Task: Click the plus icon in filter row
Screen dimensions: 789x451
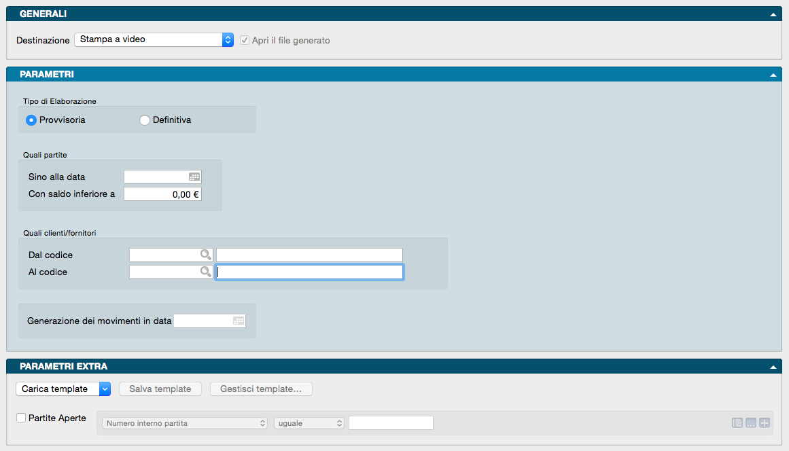Action: (765, 423)
